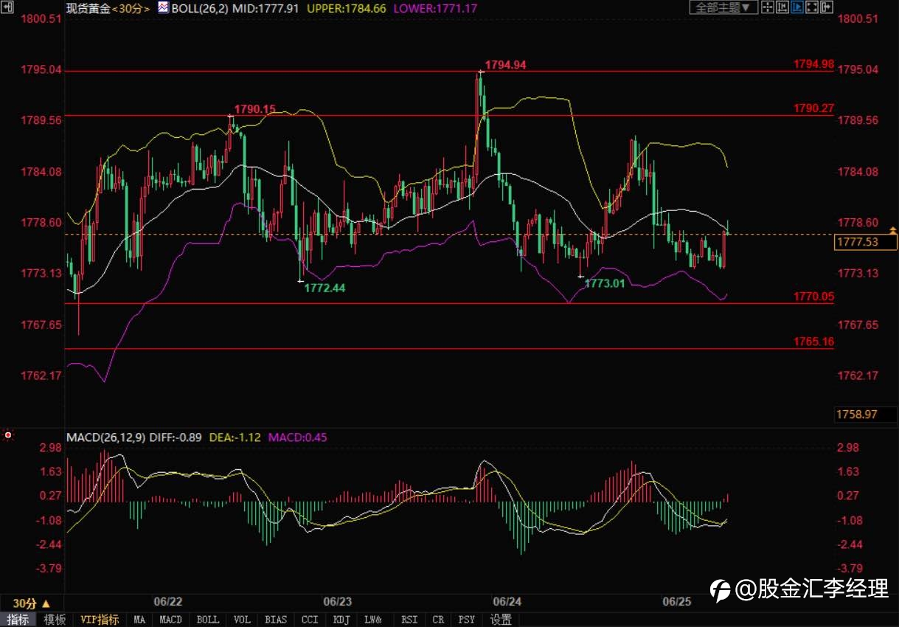Click the rightmost exit-arrow icon at top right
The image size is (899, 627).
827,7
